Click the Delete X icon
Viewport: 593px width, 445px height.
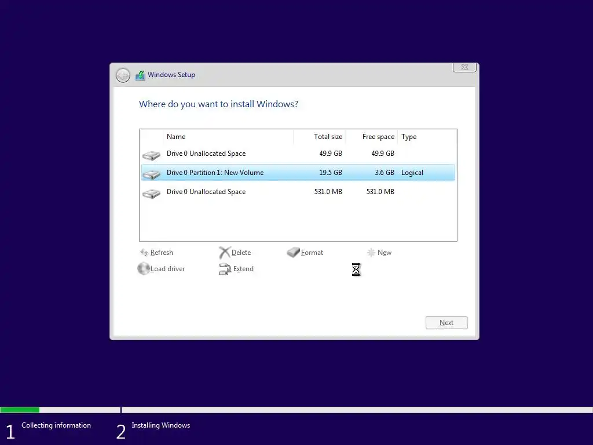click(x=224, y=253)
